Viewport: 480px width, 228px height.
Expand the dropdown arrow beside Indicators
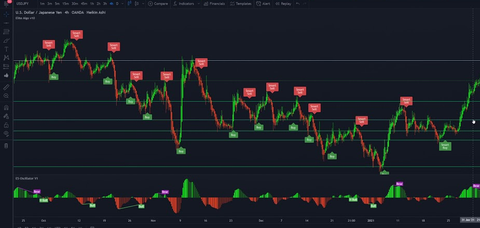tap(199, 4)
